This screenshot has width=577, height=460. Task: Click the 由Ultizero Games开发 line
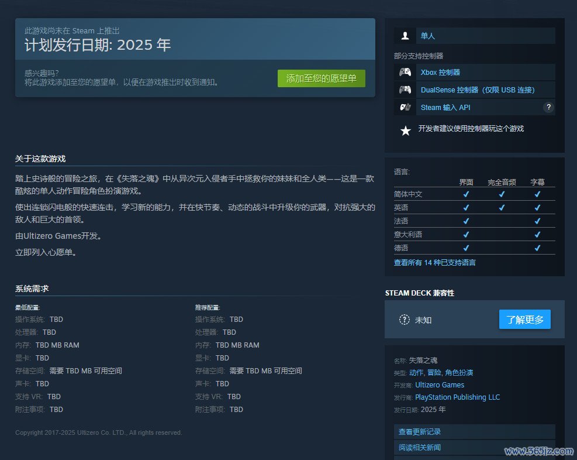click(58, 236)
